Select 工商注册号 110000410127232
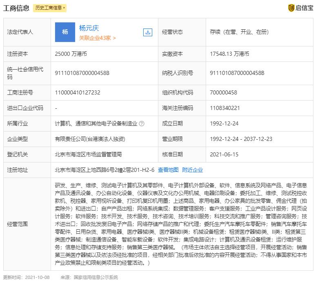Image resolution: width=320 pixels, height=281 pixels. [78, 92]
